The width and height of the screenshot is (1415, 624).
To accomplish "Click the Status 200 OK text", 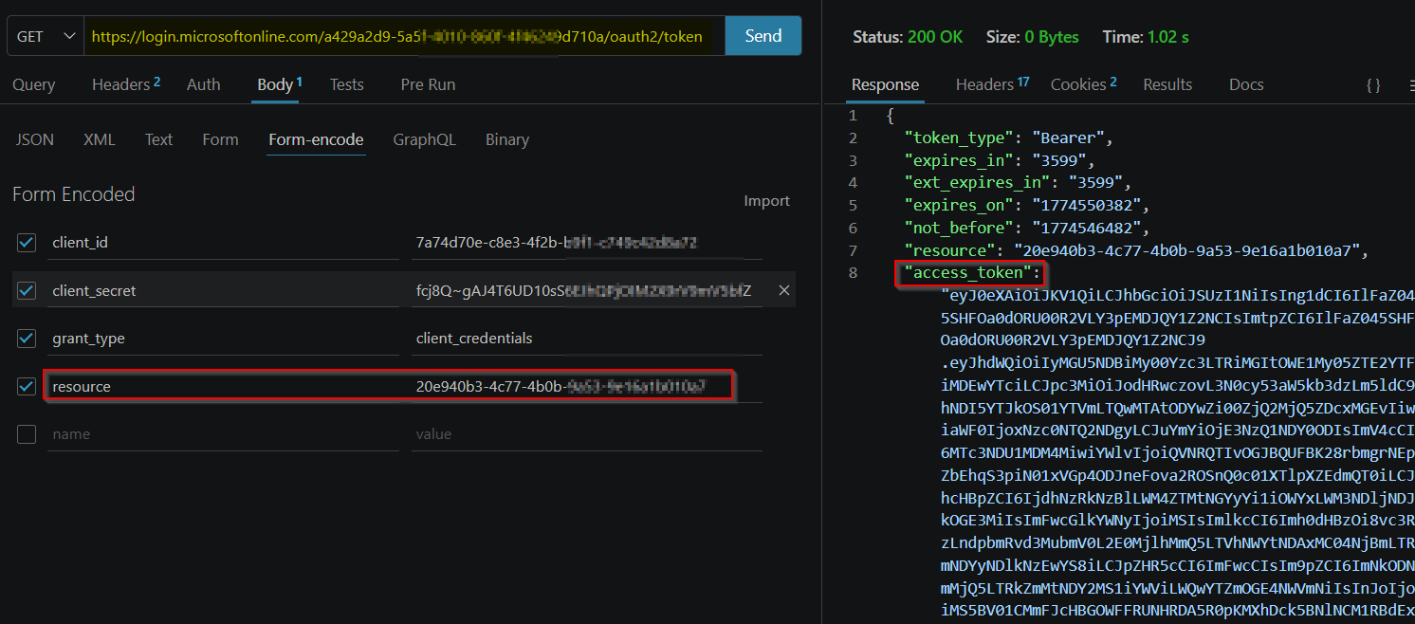I will pyautogui.click(x=908, y=37).
